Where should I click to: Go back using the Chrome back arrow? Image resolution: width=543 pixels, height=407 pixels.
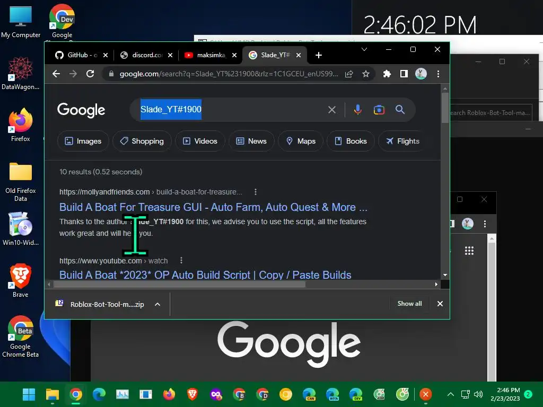[x=56, y=74]
